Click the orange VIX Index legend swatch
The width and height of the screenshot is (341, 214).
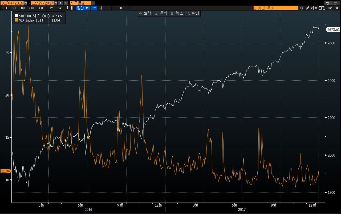pos(17,20)
